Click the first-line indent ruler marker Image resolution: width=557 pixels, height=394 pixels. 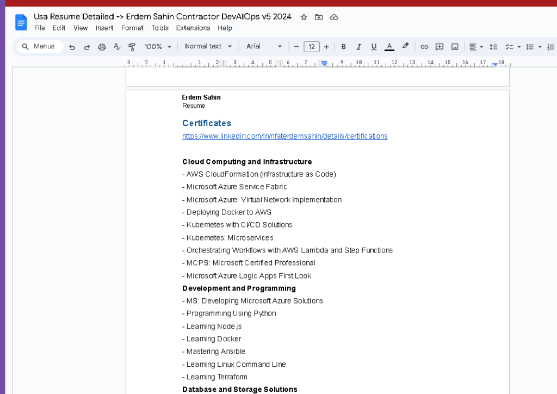(x=324, y=62)
